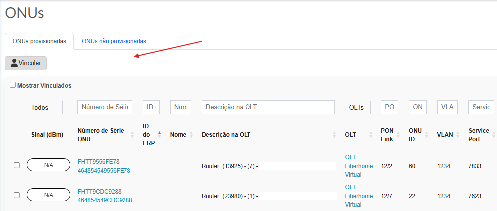Open the Todos signal filter dropdown
497x211 pixels.
coord(44,107)
